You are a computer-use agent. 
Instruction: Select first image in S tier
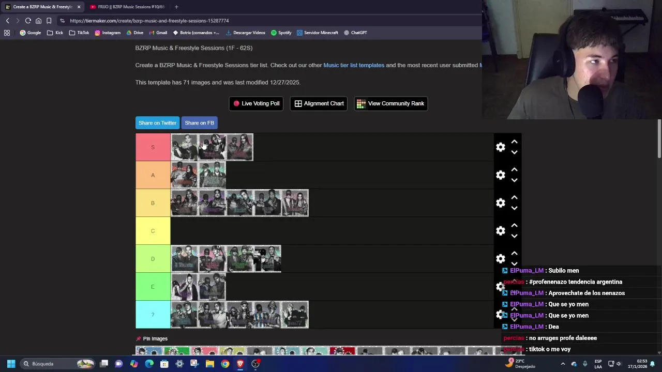(184, 147)
